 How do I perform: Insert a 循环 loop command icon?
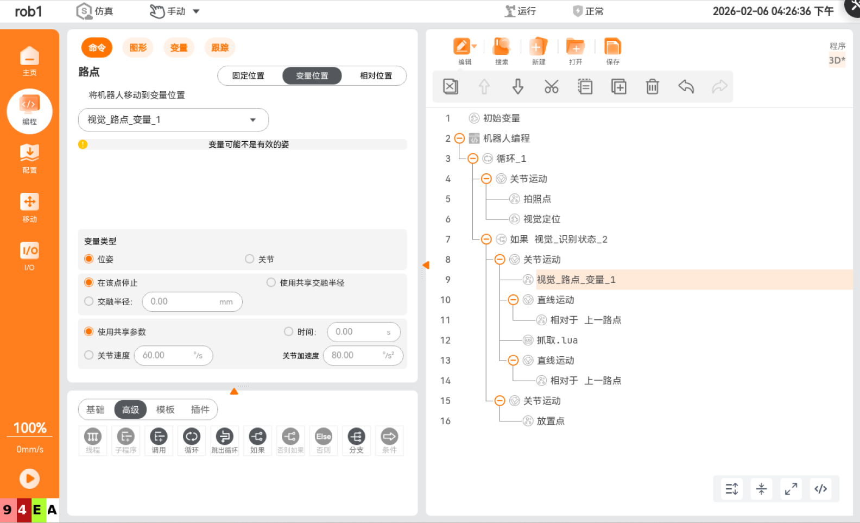pos(192,440)
